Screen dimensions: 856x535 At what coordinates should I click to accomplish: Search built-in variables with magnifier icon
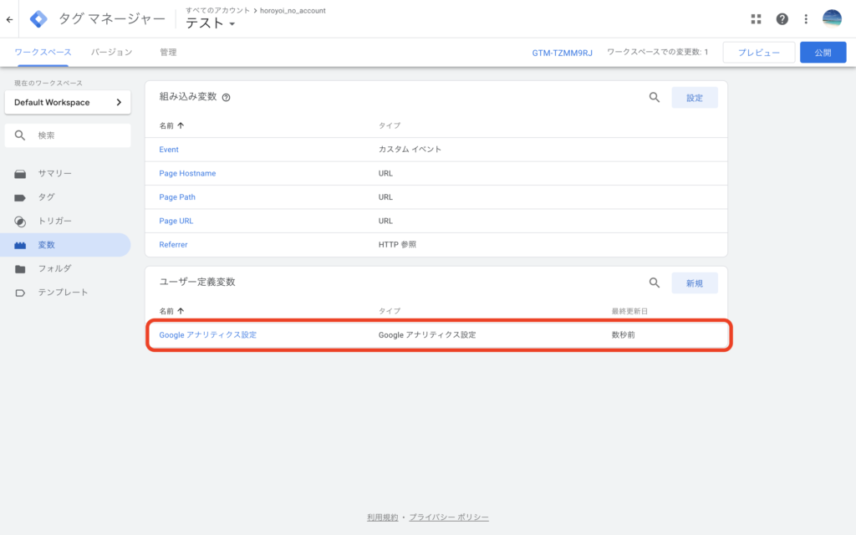click(654, 98)
